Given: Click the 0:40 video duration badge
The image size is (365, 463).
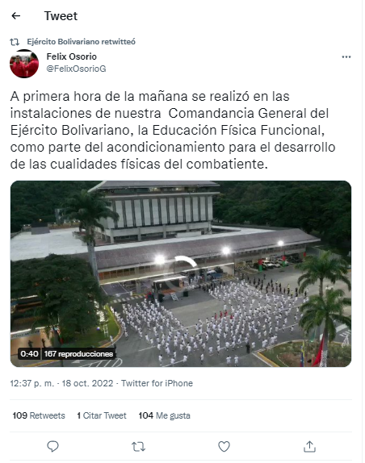Looking at the screenshot, I should (29, 353).
